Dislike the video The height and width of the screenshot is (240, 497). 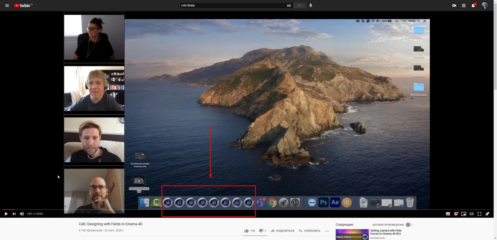pyautogui.click(x=262, y=231)
